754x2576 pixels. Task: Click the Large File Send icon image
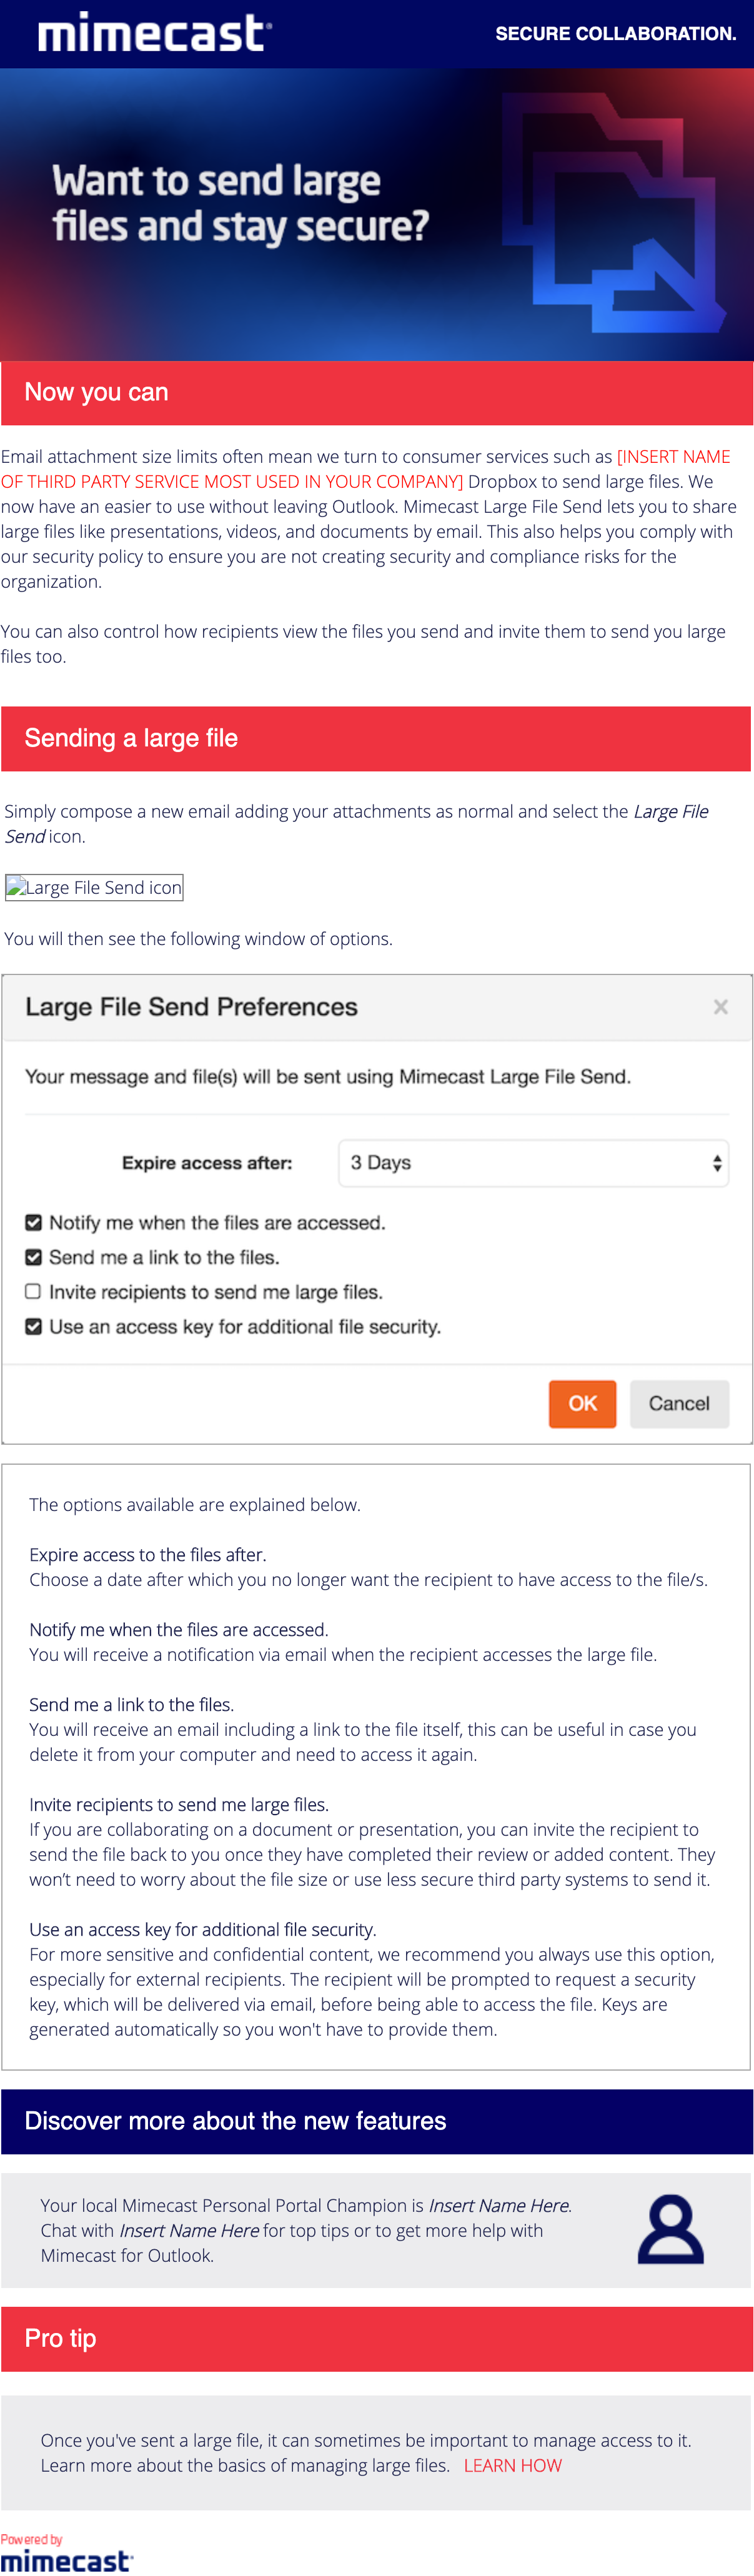94,887
